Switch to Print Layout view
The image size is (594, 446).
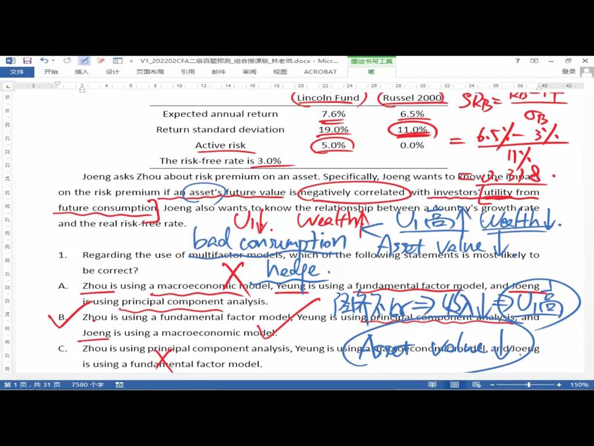455,384
